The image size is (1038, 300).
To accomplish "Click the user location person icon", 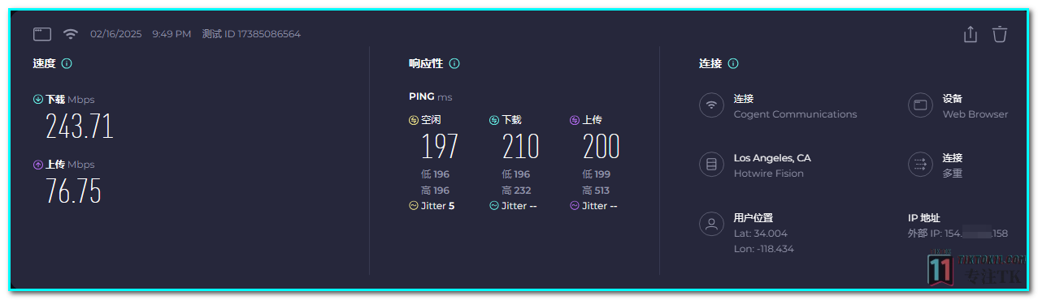I will coord(711,225).
